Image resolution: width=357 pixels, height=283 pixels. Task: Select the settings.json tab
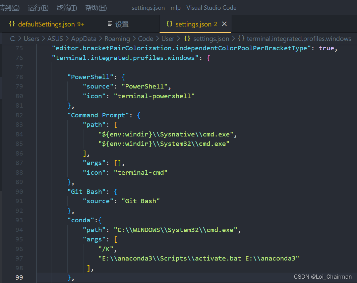click(196, 24)
